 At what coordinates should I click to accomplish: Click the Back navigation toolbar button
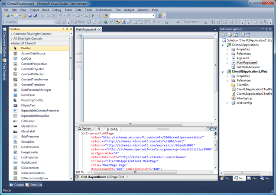pyautogui.click(x=79, y=22)
